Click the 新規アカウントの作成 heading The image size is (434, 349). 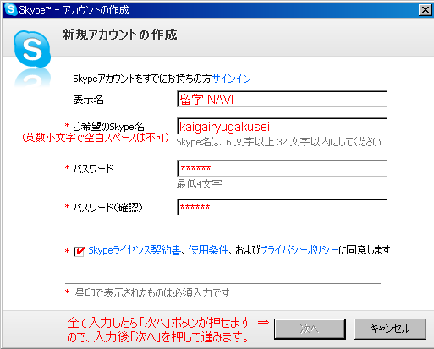[x=119, y=35]
